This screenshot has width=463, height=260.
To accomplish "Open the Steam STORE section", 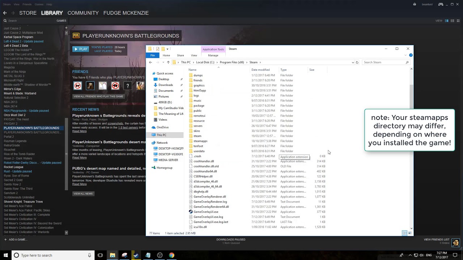I will (28, 13).
